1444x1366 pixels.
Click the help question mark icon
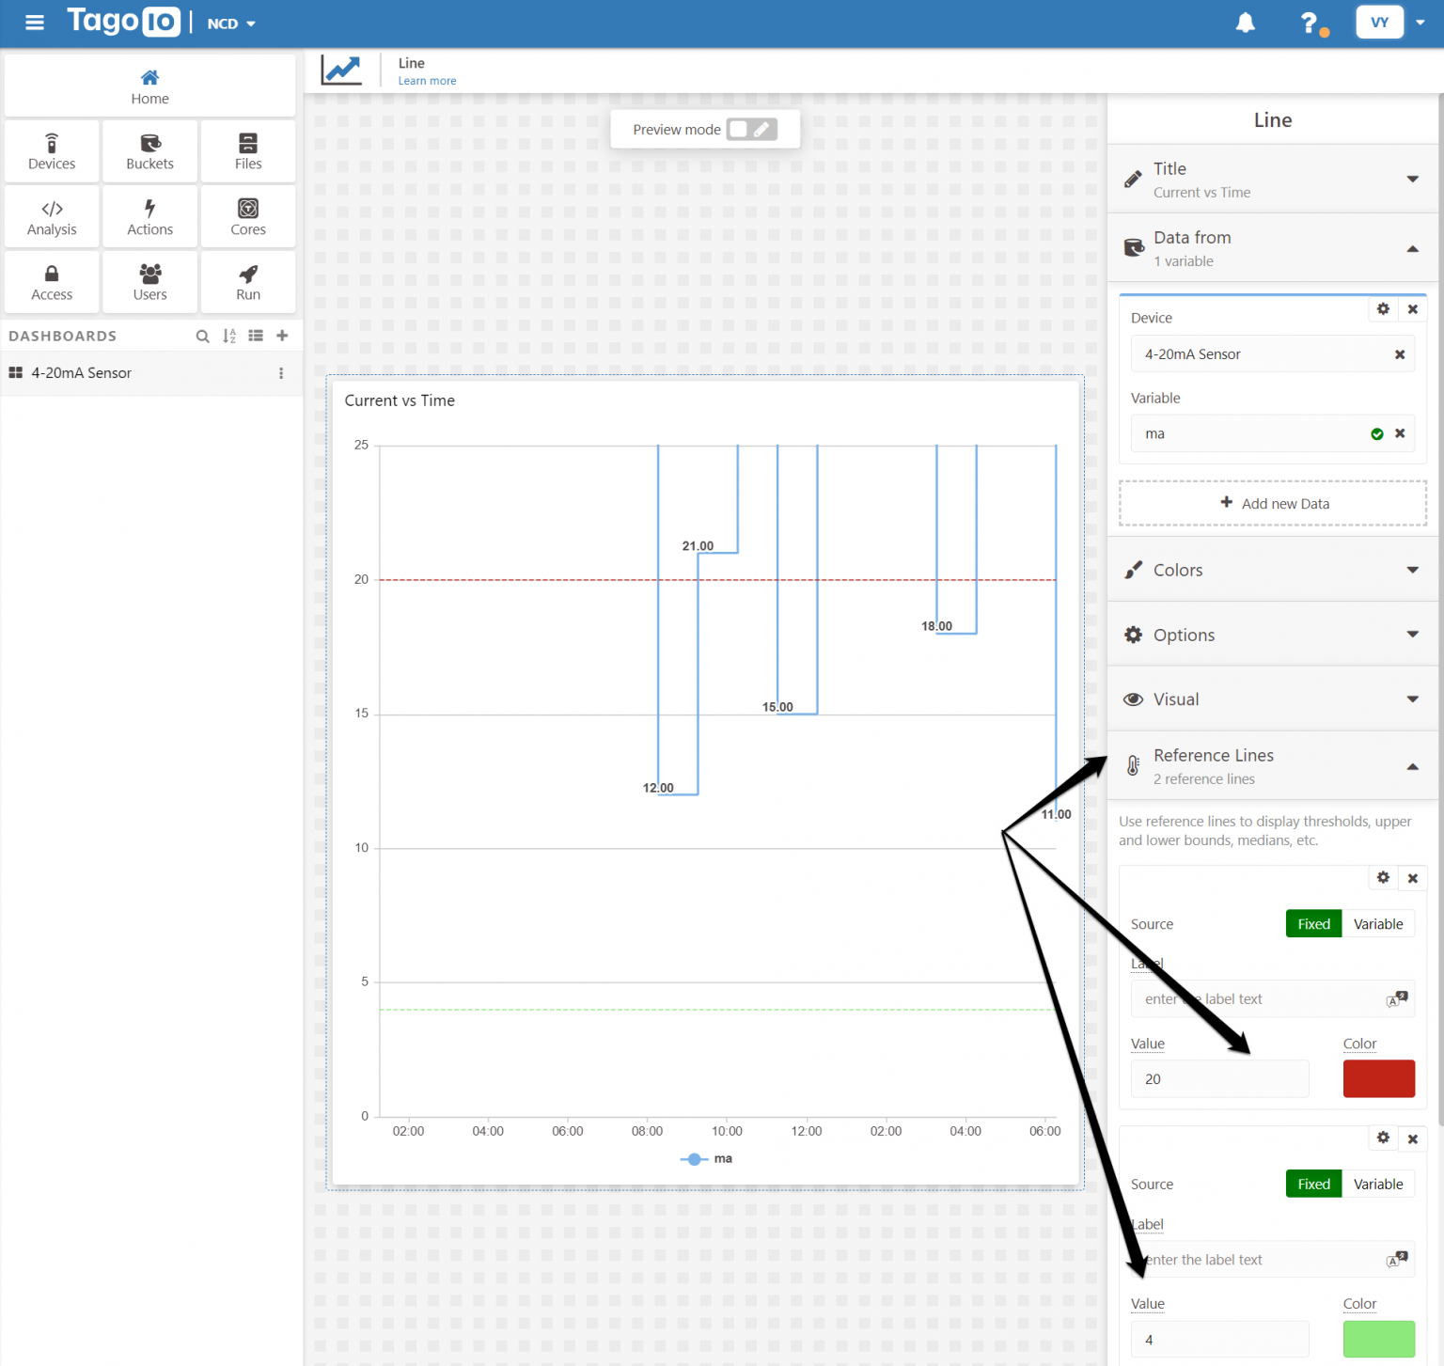(1309, 24)
